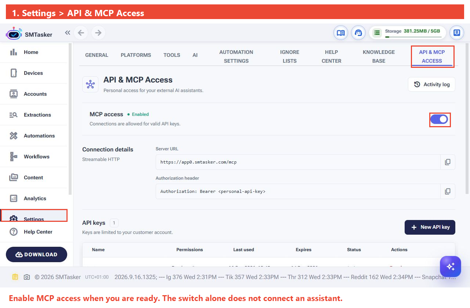Click the Automations tools icon

(14, 136)
